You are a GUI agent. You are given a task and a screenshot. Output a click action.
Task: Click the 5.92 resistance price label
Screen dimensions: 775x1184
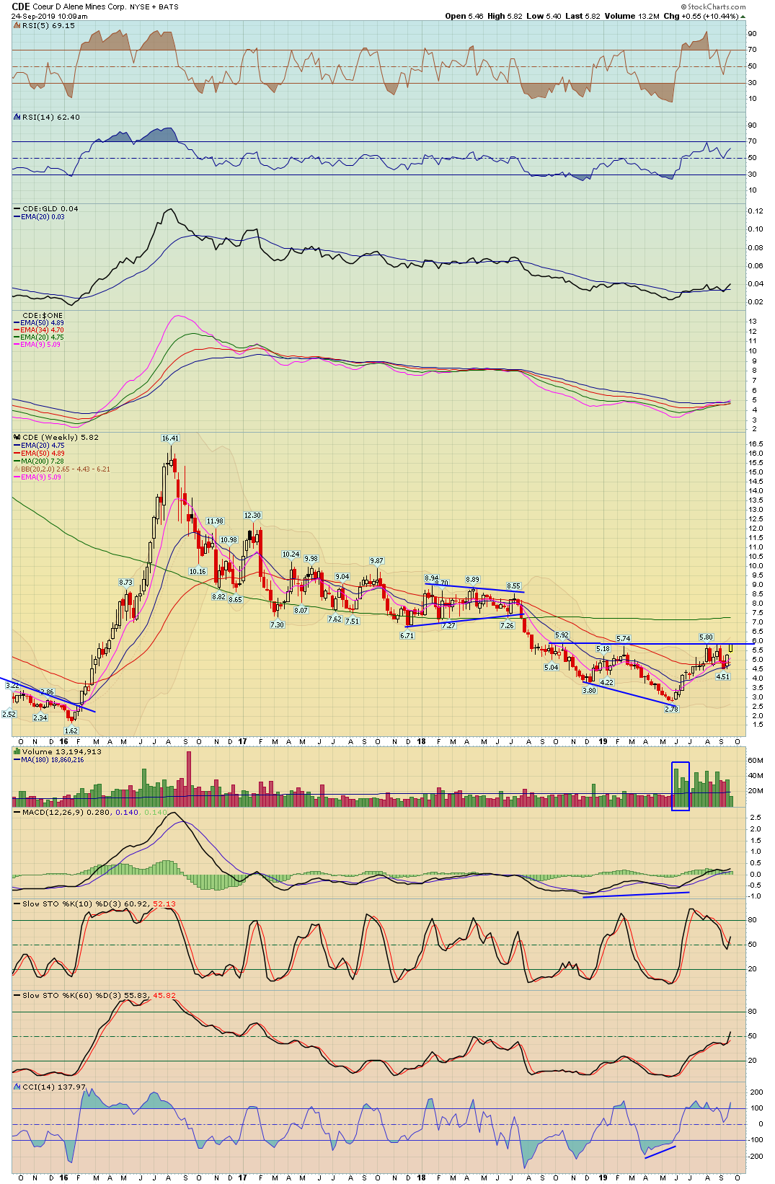(562, 635)
